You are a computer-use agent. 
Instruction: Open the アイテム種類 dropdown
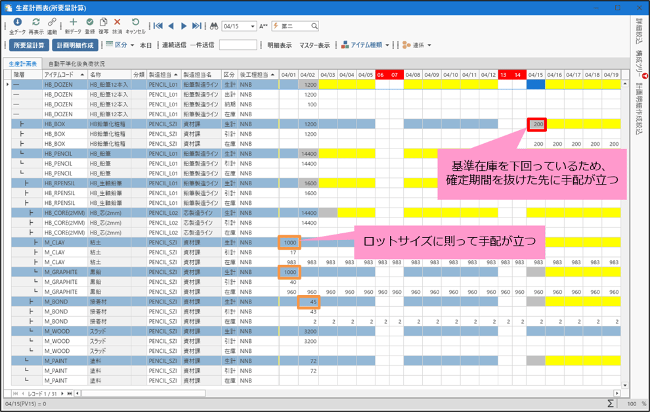coord(366,45)
